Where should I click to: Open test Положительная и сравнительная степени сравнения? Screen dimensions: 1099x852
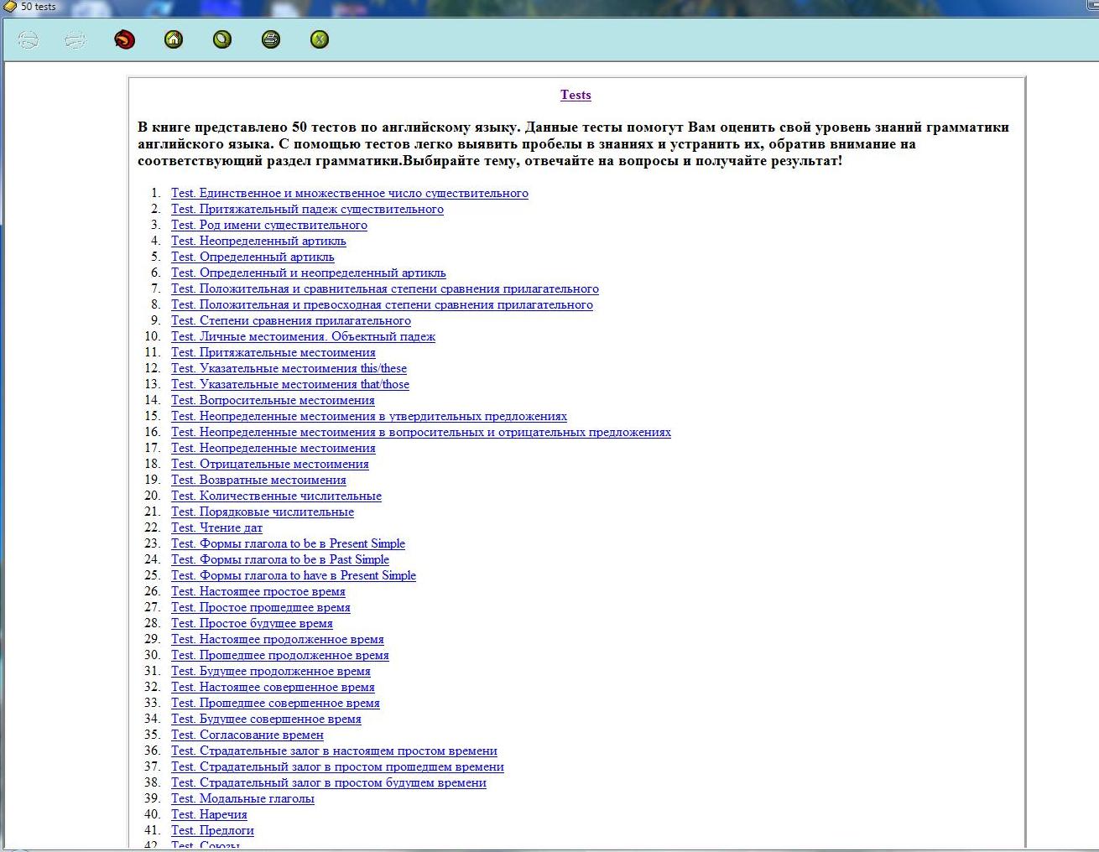385,288
